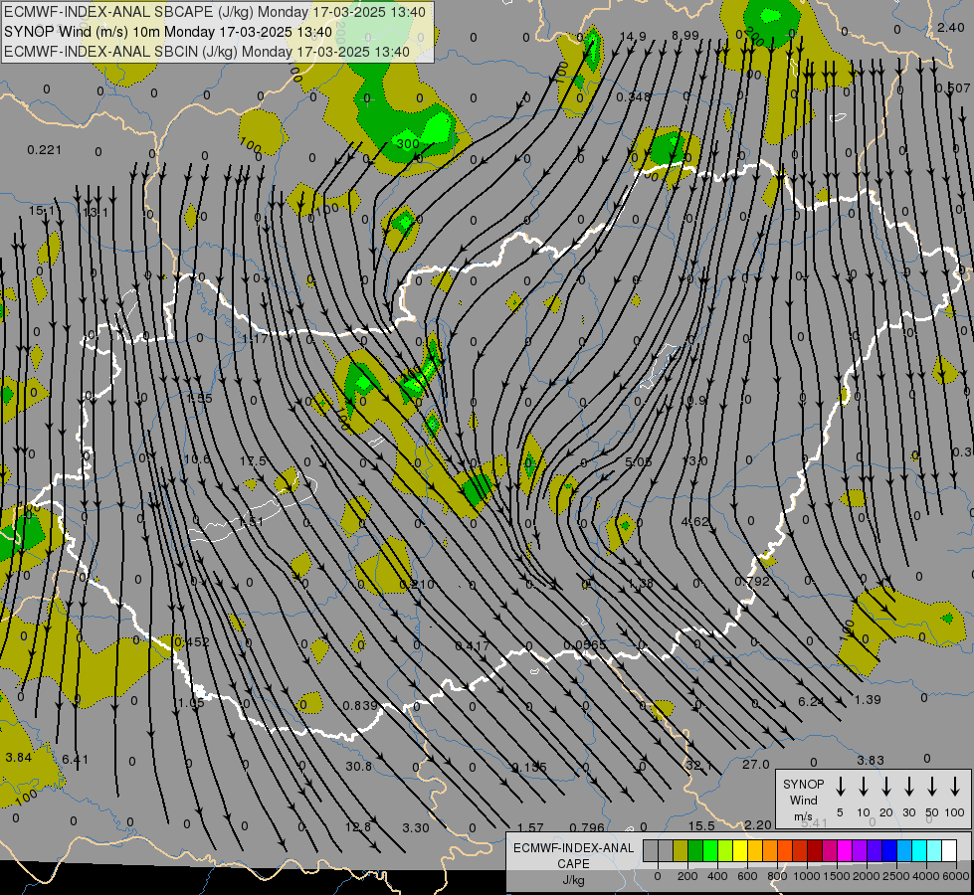
Task: Click the wind legend arrow above 10
Action: pos(864,787)
